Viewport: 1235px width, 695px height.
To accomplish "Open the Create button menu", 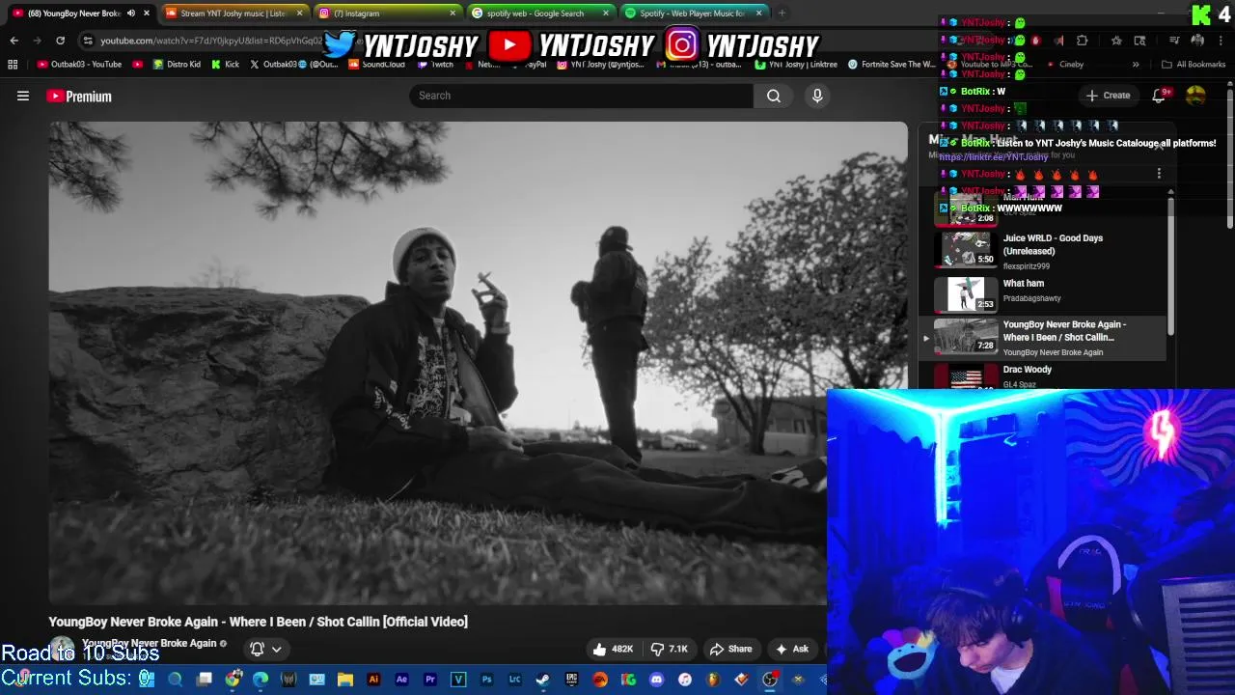I will (1108, 96).
